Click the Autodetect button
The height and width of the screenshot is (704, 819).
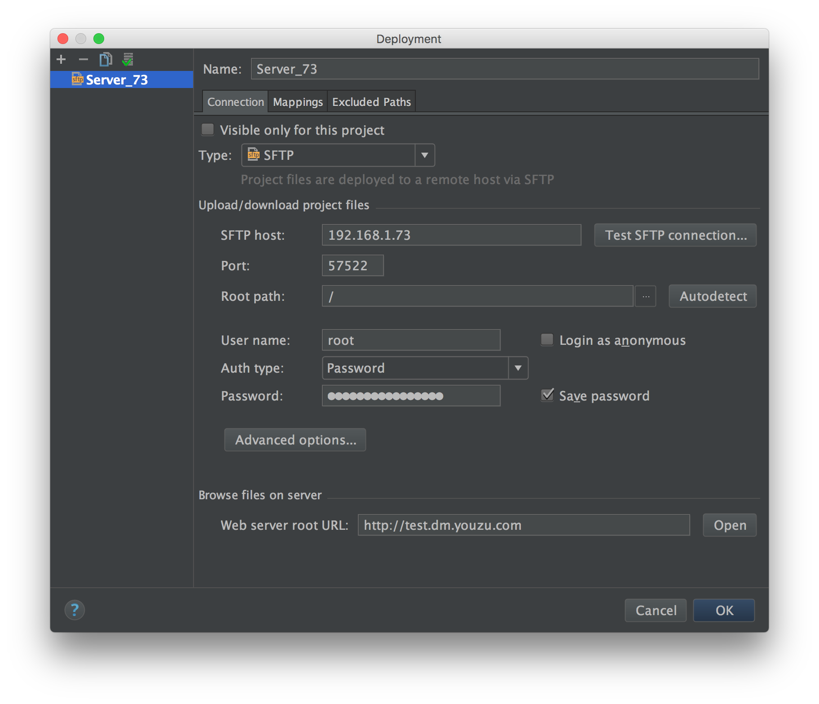click(x=713, y=296)
